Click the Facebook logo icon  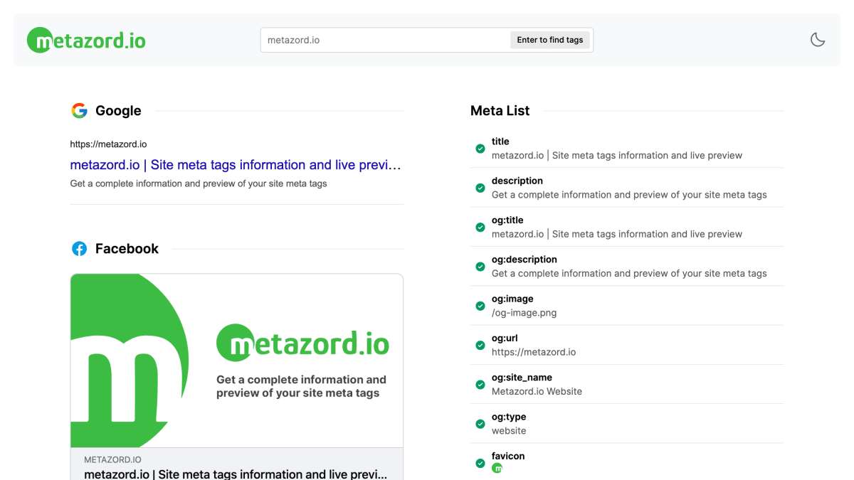coord(79,249)
